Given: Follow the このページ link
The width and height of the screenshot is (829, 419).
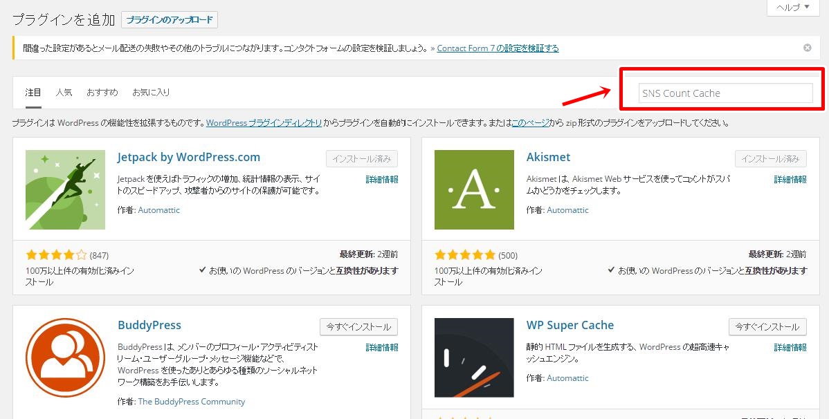Looking at the screenshot, I should (x=530, y=123).
